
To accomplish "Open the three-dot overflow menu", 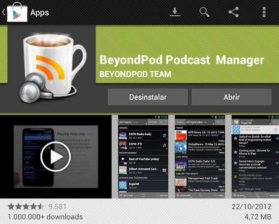I will coord(264,12).
